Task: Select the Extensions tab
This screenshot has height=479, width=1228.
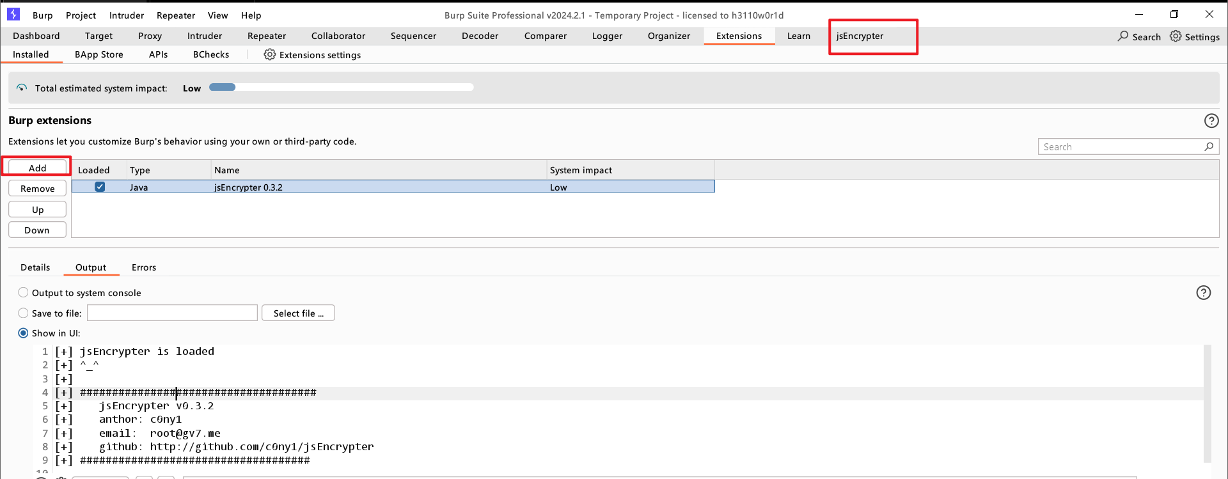Action: coord(739,36)
